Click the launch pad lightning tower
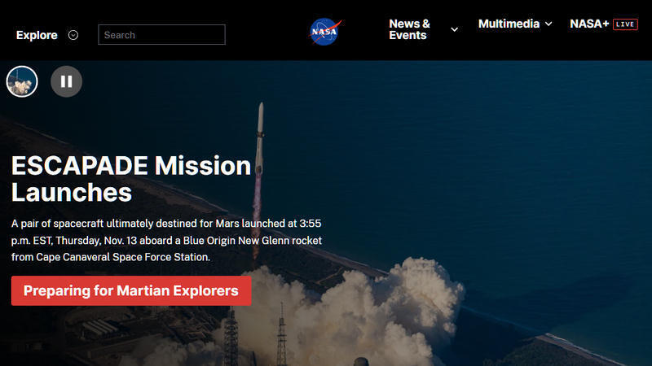 282,336
